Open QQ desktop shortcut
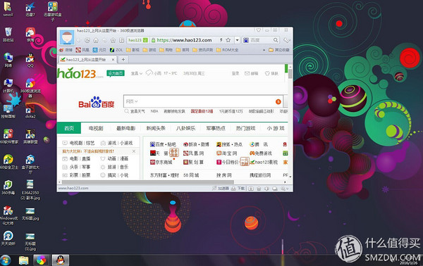The height and width of the screenshot is (266, 423). click(30, 61)
